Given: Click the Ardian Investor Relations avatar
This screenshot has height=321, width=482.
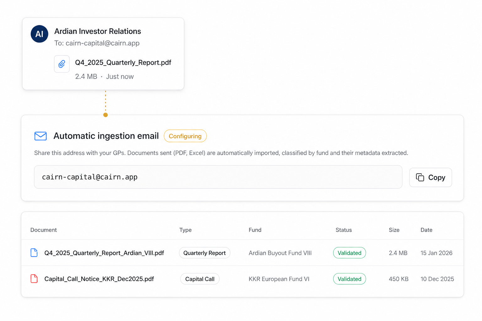Looking at the screenshot, I should tap(39, 34).
